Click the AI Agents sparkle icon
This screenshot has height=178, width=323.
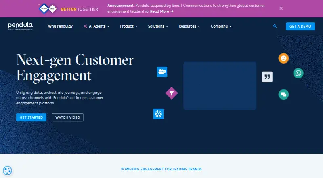[85, 26]
